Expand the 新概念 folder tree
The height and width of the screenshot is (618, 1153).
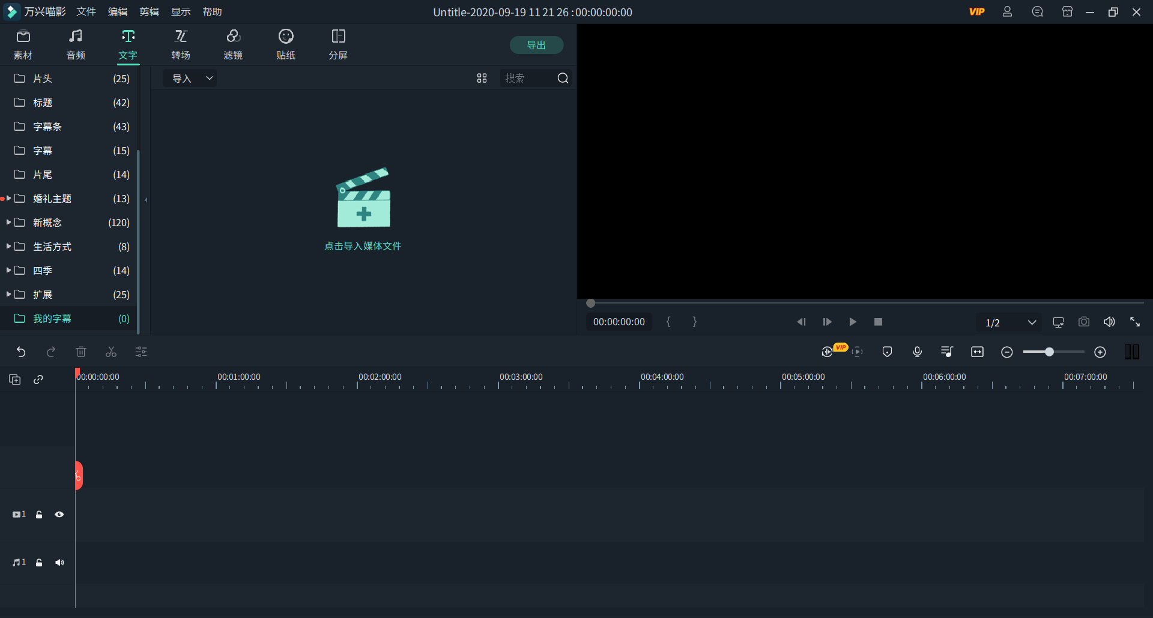(8, 223)
